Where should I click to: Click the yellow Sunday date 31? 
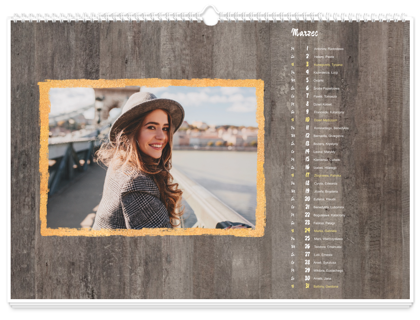coord(307,286)
